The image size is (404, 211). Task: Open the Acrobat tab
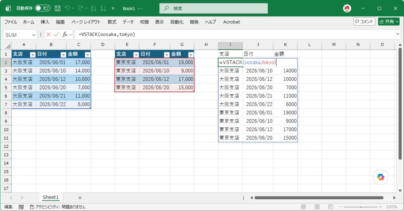point(231,22)
